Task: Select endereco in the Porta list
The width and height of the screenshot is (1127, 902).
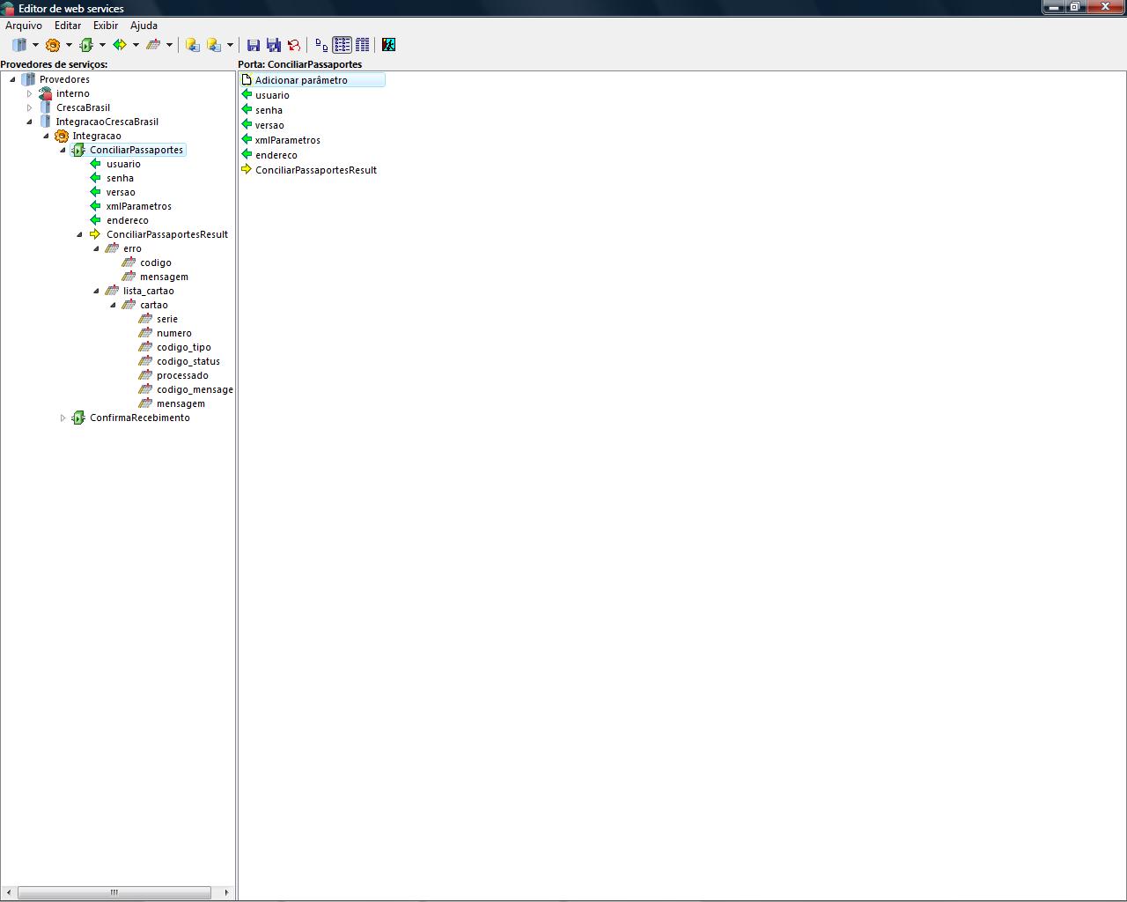Action: (276, 155)
